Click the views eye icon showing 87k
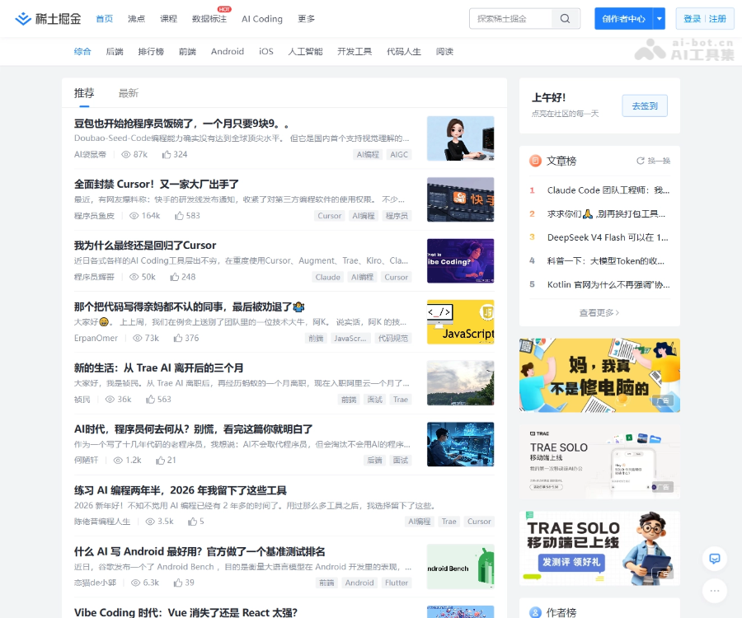 click(x=126, y=155)
